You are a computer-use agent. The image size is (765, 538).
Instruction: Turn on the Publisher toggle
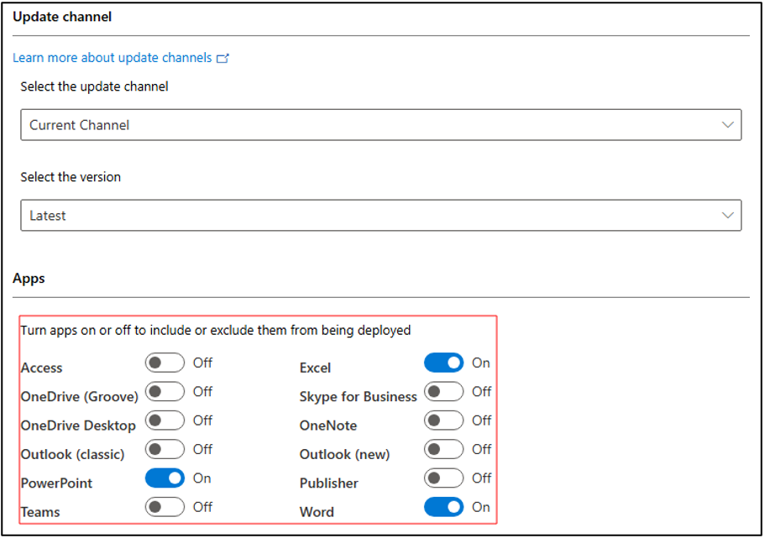tap(443, 478)
